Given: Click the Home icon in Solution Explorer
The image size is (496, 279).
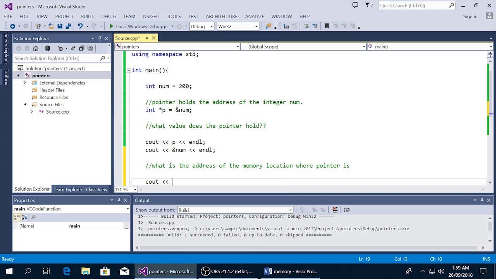Looking at the screenshot, I should 36,48.
